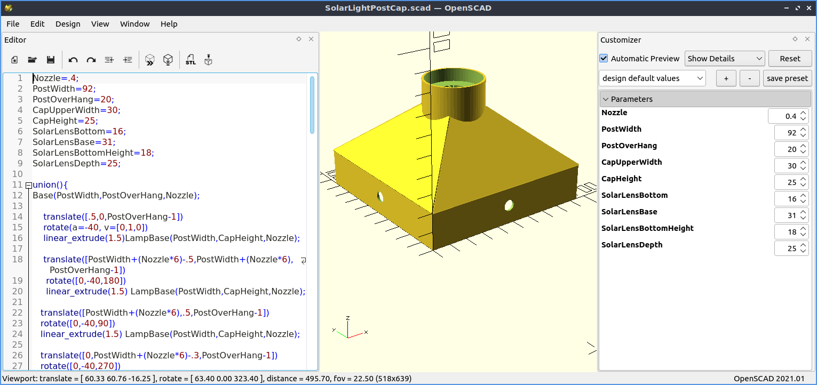The image size is (817, 385).
Task: Click the Redo icon in editor toolbar
Action: coord(91,60)
